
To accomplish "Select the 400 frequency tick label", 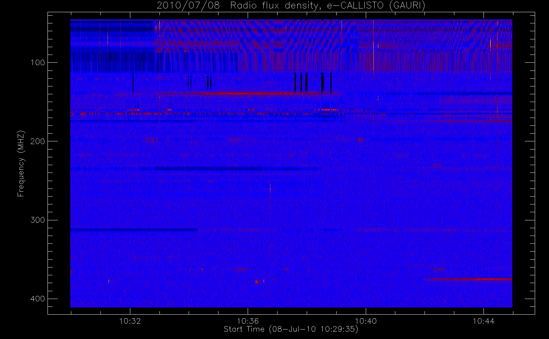I will [x=38, y=299].
